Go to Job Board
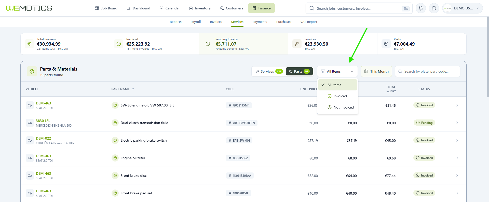The width and height of the screenshot is (489, 202). 106,8
